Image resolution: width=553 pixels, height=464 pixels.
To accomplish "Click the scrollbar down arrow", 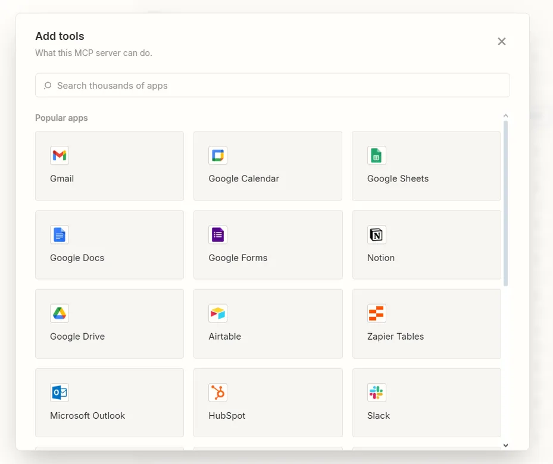I will [505, 446].
